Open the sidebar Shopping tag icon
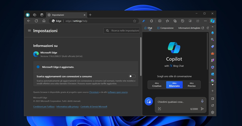 [213, 46]
